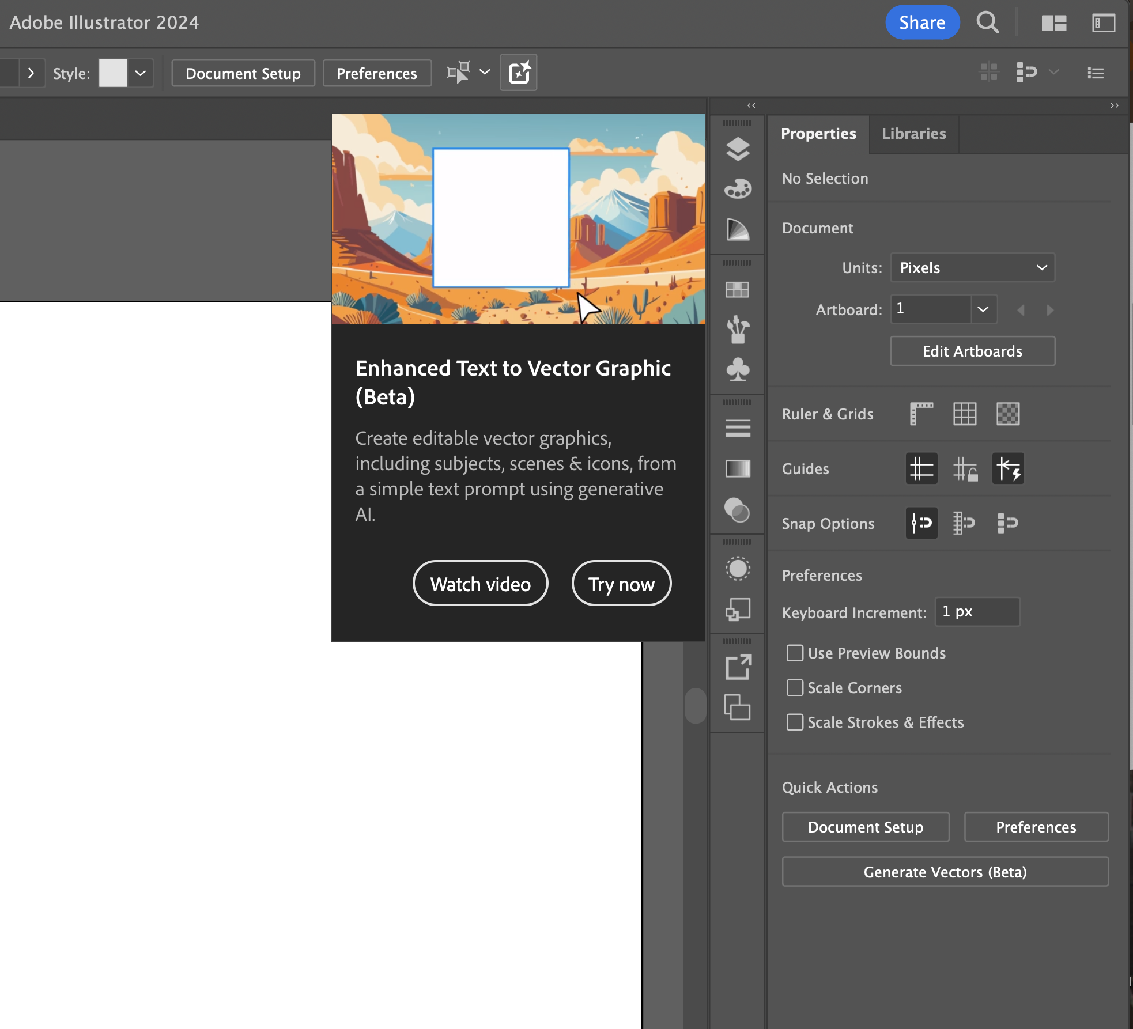
Task: Open the Color panel icon
Action: (738, 188)
